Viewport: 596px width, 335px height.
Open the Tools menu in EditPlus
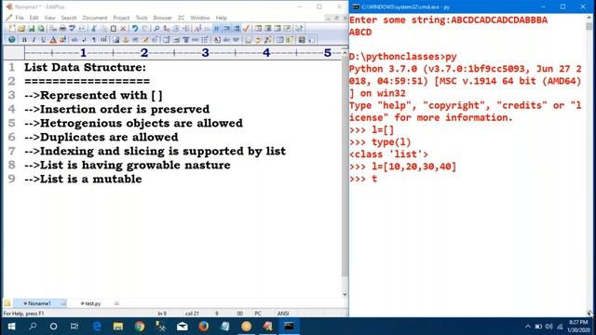click(142, 18)
